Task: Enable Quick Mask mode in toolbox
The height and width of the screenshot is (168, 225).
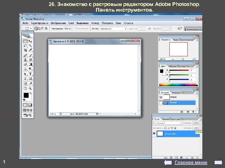Action: click(x=30, y=105)
